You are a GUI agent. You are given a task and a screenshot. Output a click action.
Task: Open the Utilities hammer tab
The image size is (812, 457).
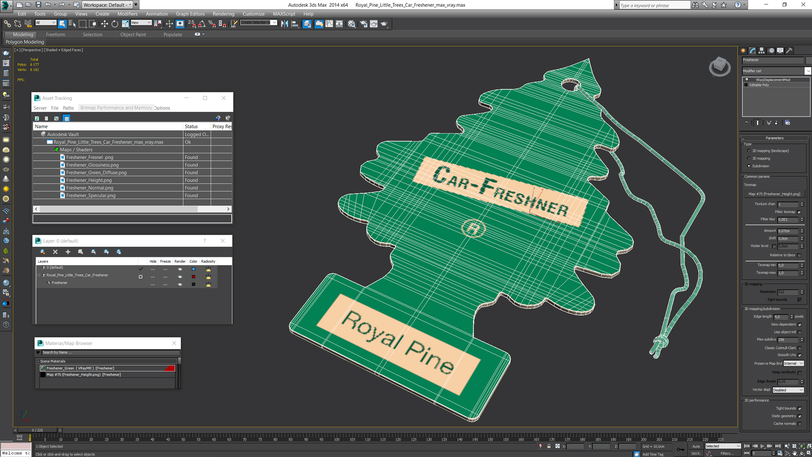(x=790, y=50)
